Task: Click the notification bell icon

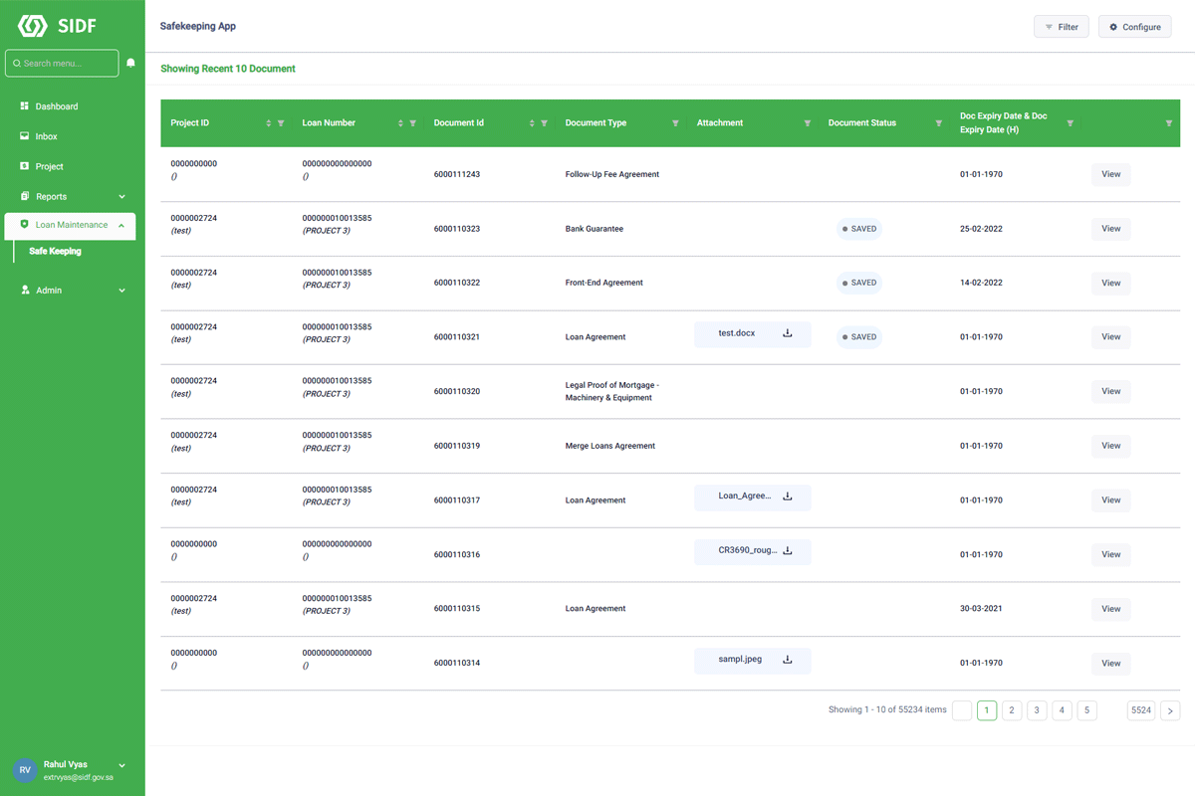Action: (130, 63)
